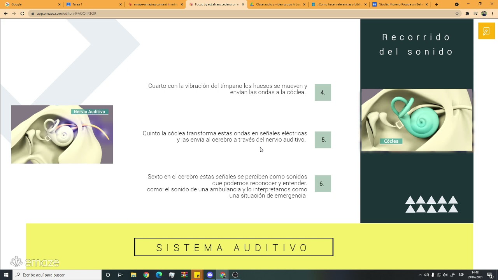498x280 pixels.
Task: Click the 'Cuarto con la vibración' paragraph
Action: click(228, 89)
